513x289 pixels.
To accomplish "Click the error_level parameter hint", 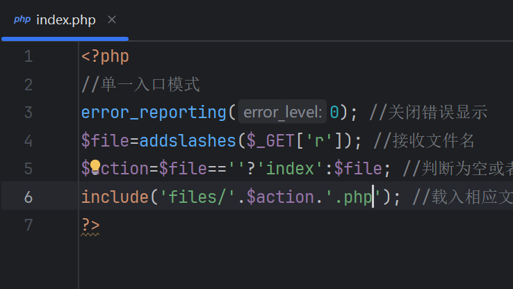I will coord(282,112).
